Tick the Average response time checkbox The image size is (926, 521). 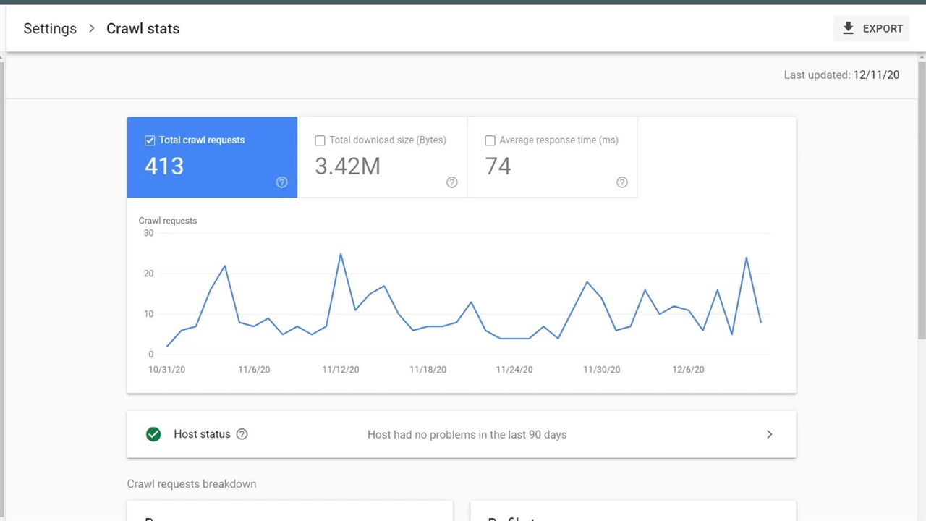[x=490, y=140]
